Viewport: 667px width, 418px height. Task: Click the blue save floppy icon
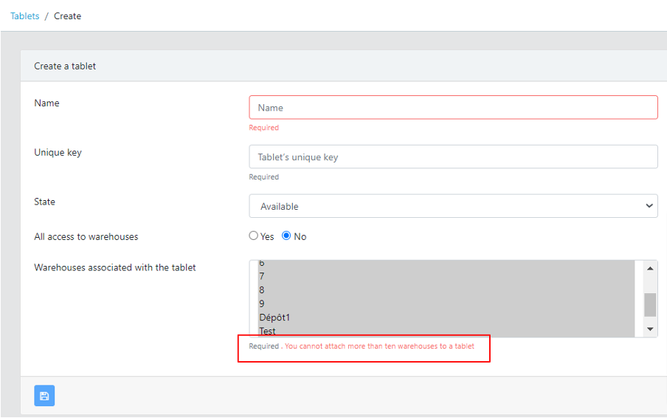point(44,396)
